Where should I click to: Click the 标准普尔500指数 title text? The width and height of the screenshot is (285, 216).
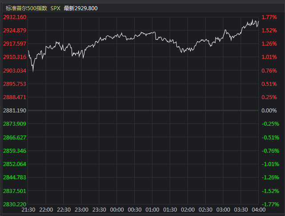point(26,8)
